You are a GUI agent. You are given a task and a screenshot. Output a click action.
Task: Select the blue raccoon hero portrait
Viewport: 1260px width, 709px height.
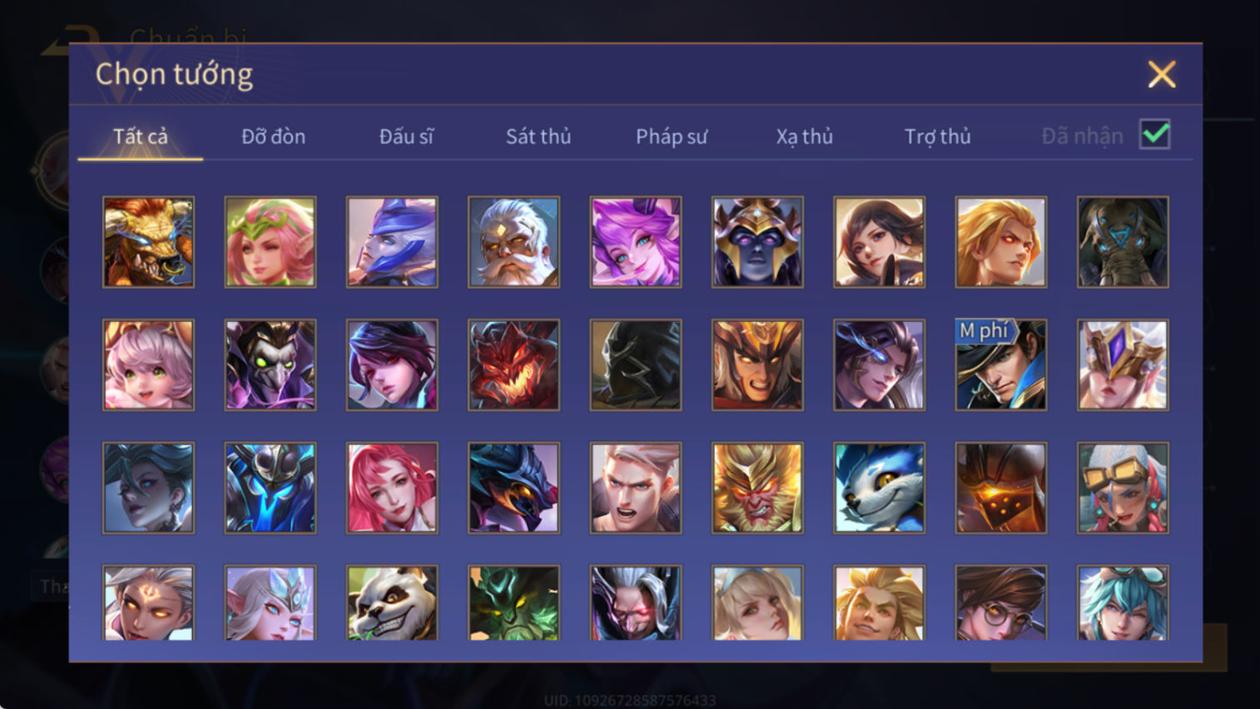click(x=879, y=488)
